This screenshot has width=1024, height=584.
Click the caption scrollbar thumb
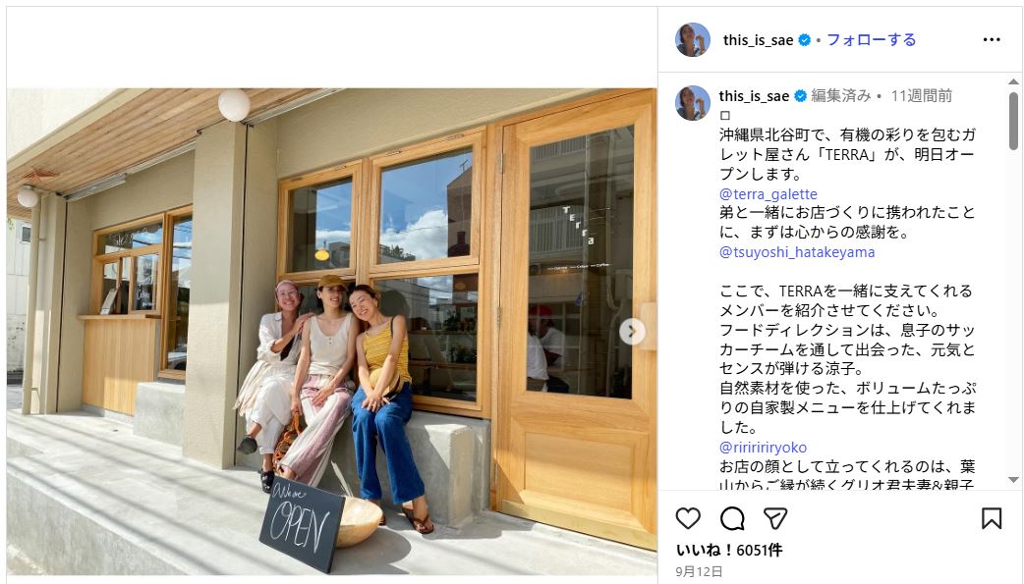pos(1013,121)
